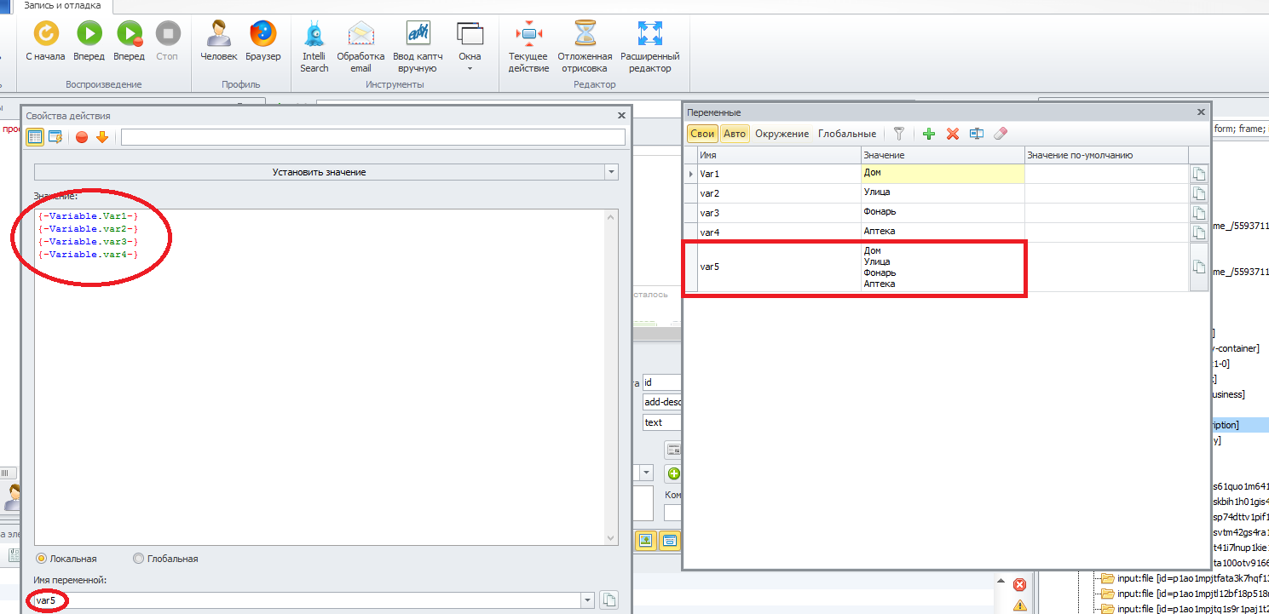
Task: Open the 'Человек' profile tool
Action: tap(219, 35)
